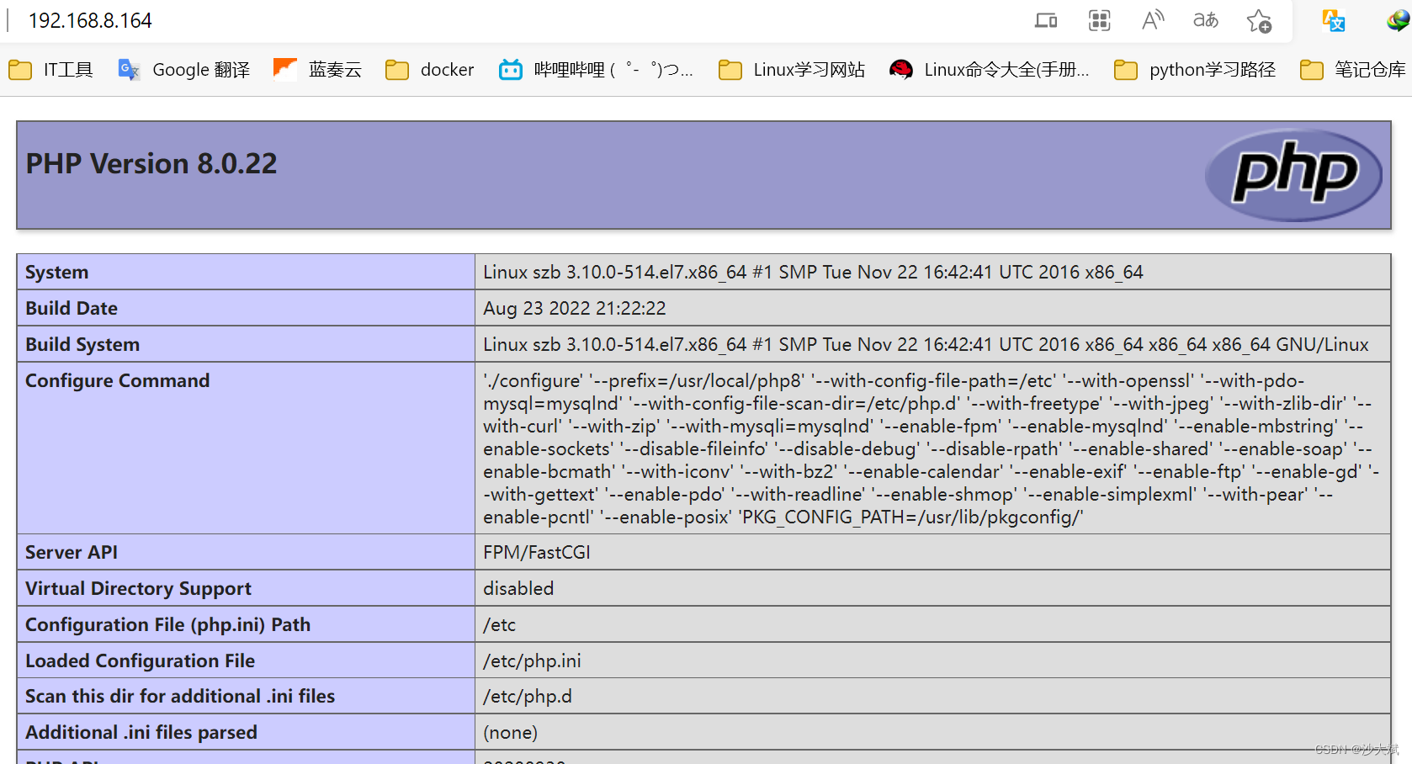Open the translation extension icon

[1333, 21]
